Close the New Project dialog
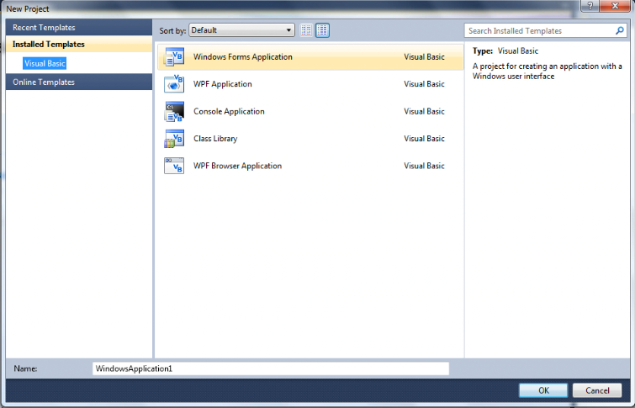This screenshot has width=635, height=408. [x=615, y=6]
